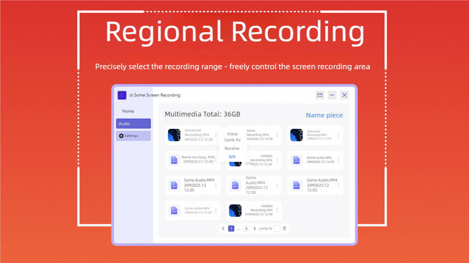Viewport: 469px width, 263px height.
Task: Jump to page 5 in pagination
Action: (x=246, y=228)
